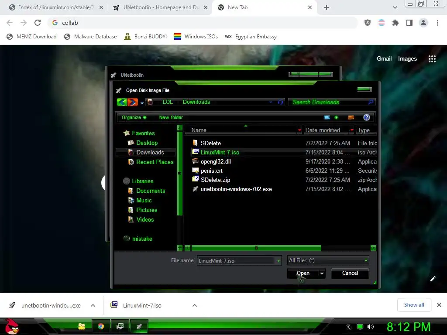Click Downloads in the address bar path

tap(196, 102)
